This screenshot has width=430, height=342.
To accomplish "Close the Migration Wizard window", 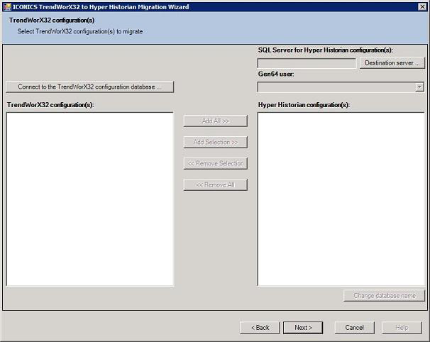I will 422,7.
